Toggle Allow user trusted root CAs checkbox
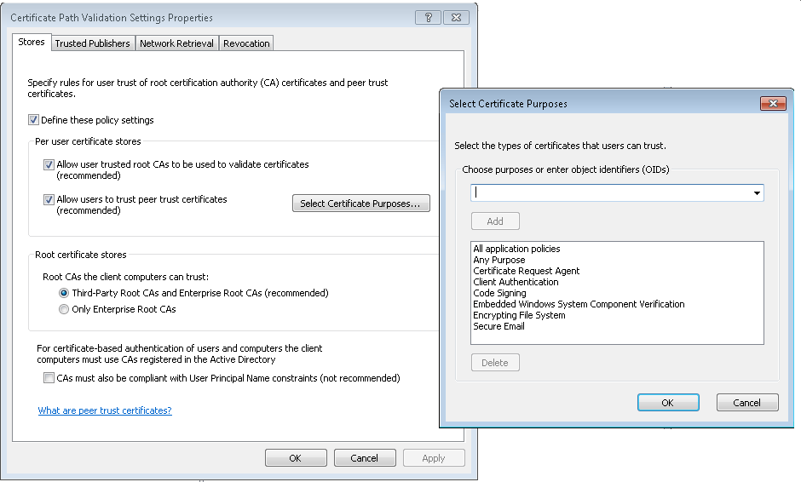Viewport: 801px width, 482px height. (x=49, y=164)
